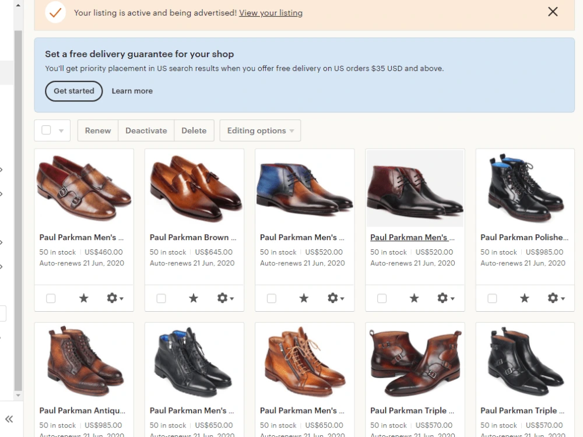
Task: Open gear menu for Paul Parkman Polished listing
Action: pos(556,298)
